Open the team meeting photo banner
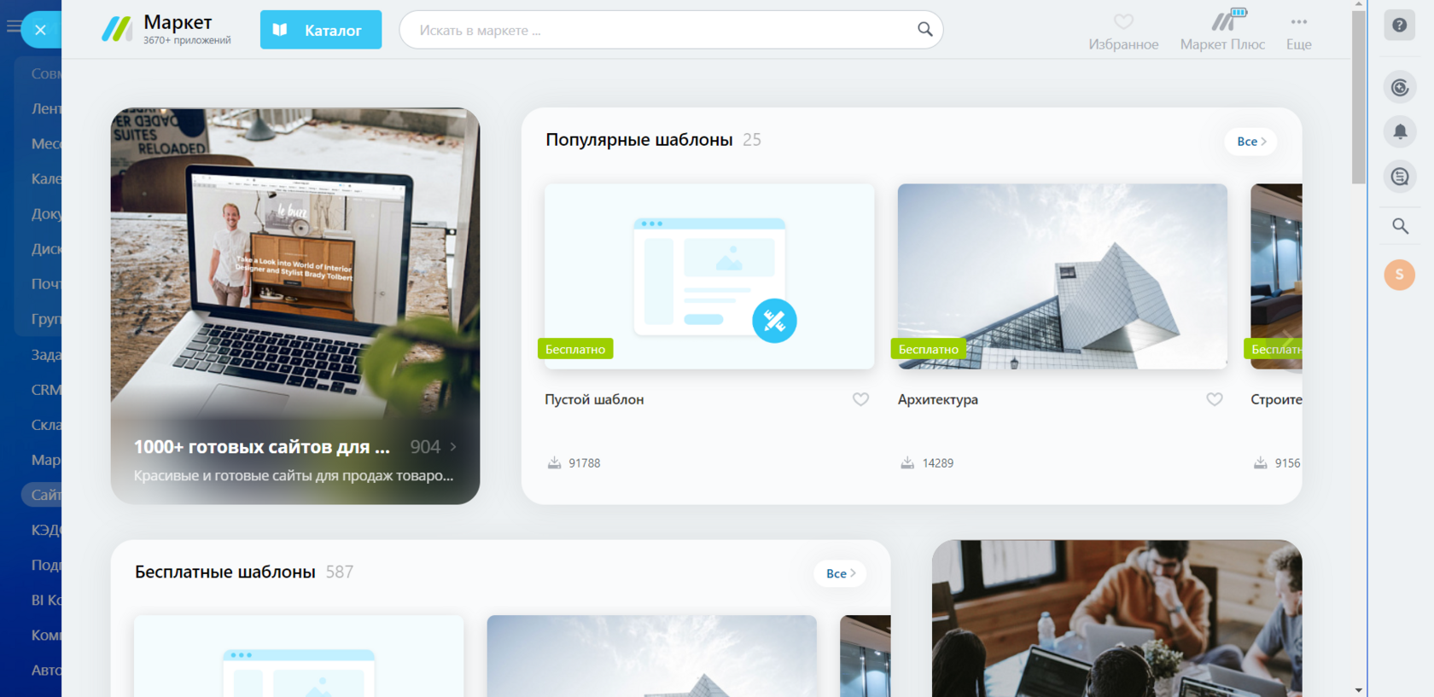Viewport: 1434px width, 697px height. point(1117,619)
